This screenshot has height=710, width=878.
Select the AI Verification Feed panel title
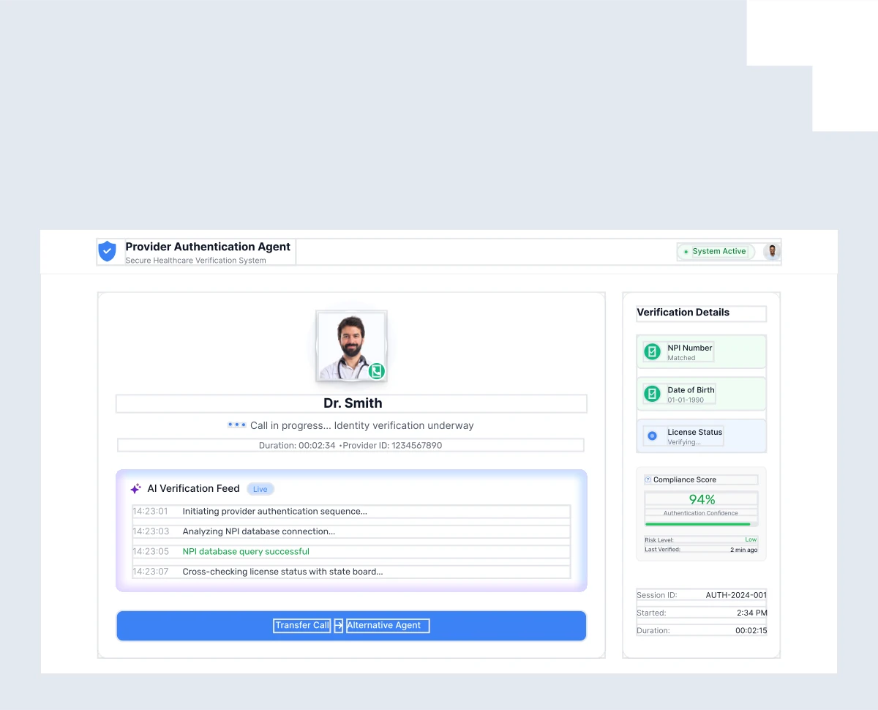pyautogui.click(x=193, y=488)
